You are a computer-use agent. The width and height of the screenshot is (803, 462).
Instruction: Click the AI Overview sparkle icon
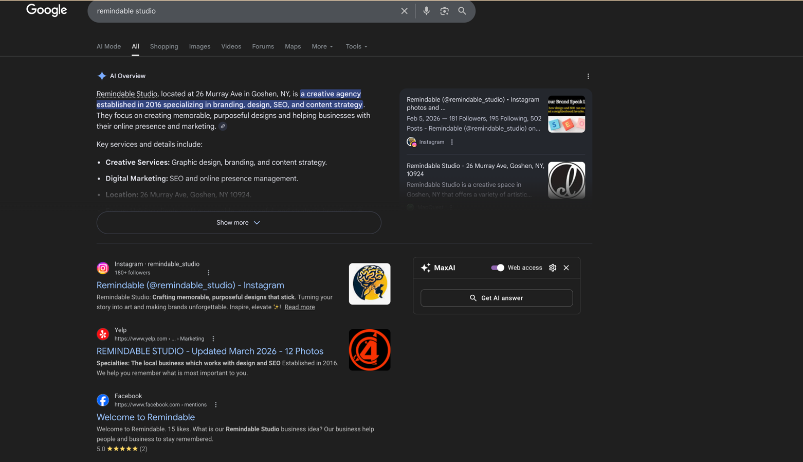[x=102, y=76]
